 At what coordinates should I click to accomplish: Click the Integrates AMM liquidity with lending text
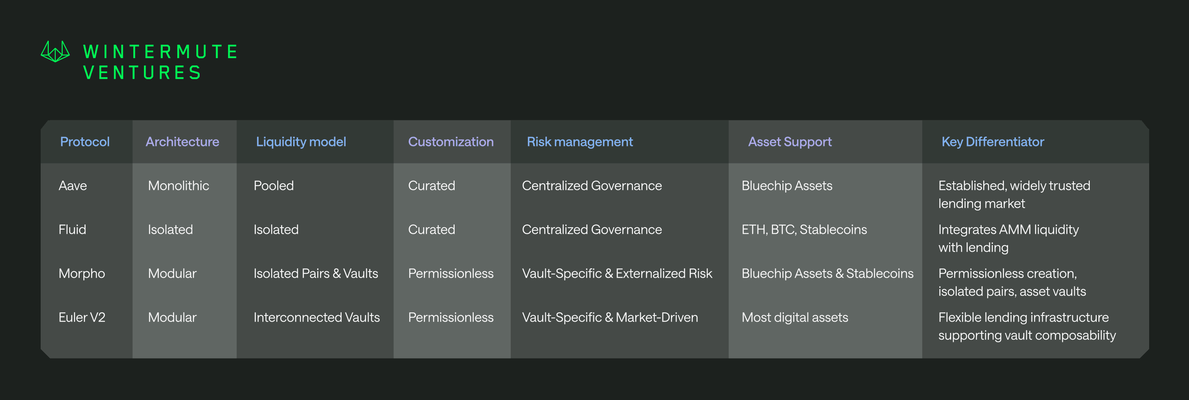pos(1008,238)
